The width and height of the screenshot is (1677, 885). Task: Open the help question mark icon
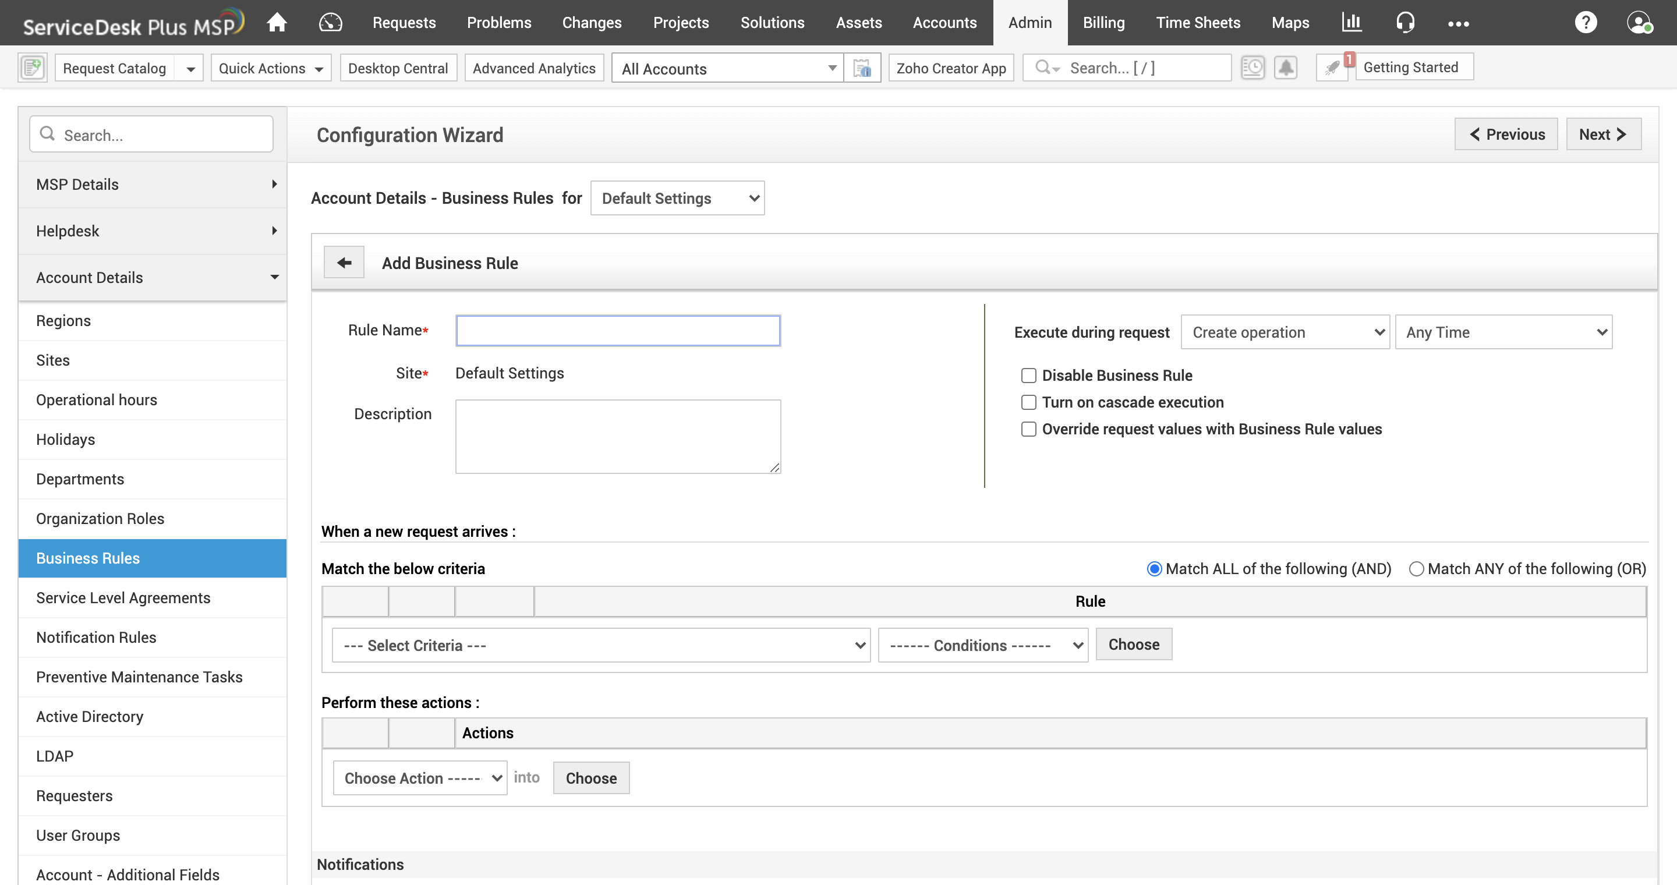pyautogui.click(x=1585, y=23)
